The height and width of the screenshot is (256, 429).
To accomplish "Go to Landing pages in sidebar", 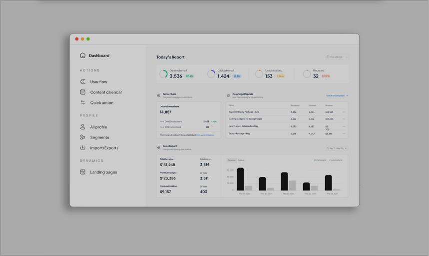I will [103, 172].
